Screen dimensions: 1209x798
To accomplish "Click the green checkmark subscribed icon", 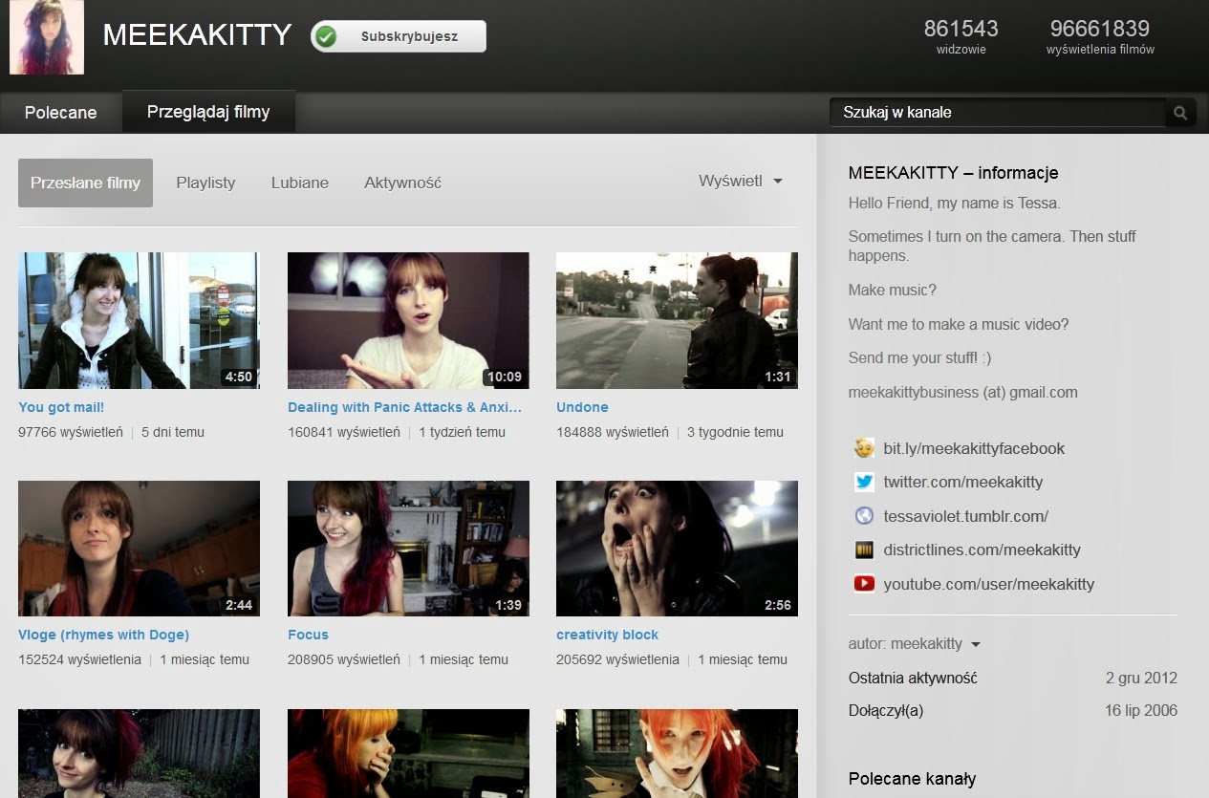I will pos(326,37).
